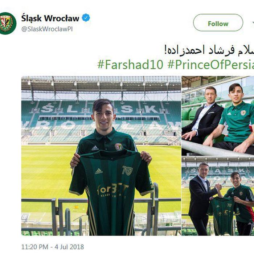Open the handshake photo with jersey

pos(218,196)
